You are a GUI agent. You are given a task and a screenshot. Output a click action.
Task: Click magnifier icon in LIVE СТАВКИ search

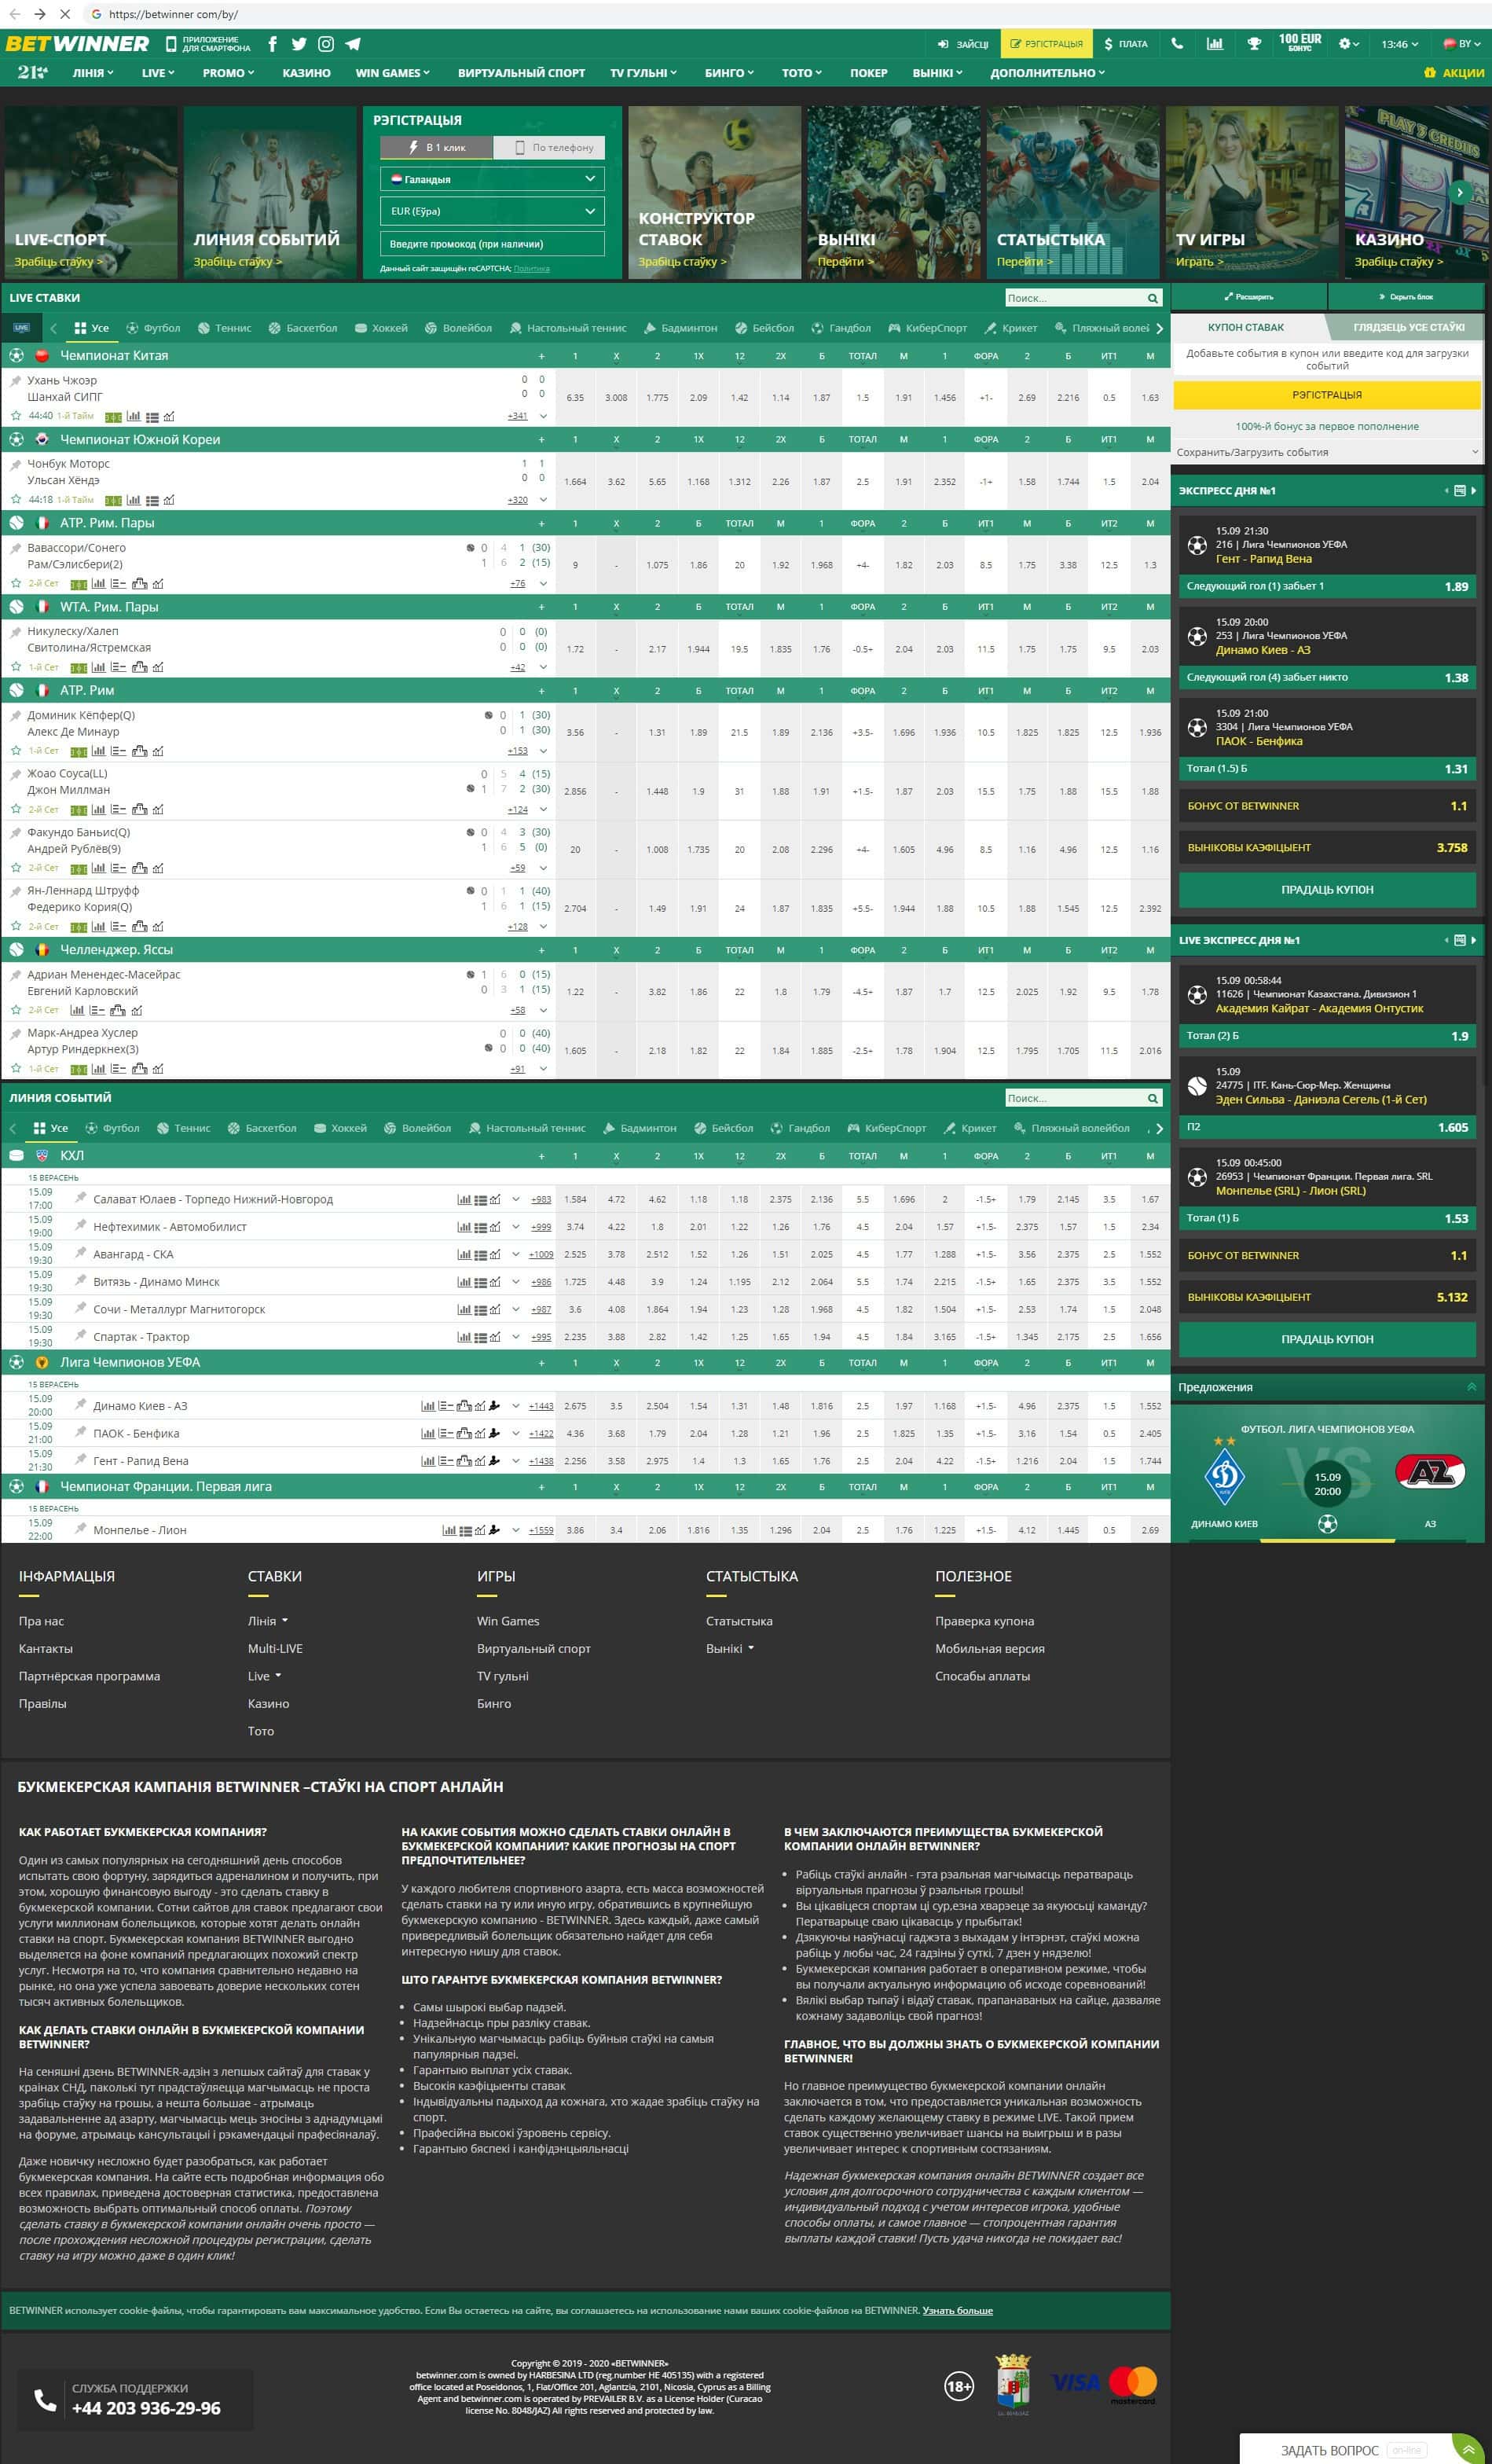click(1153, 298)
